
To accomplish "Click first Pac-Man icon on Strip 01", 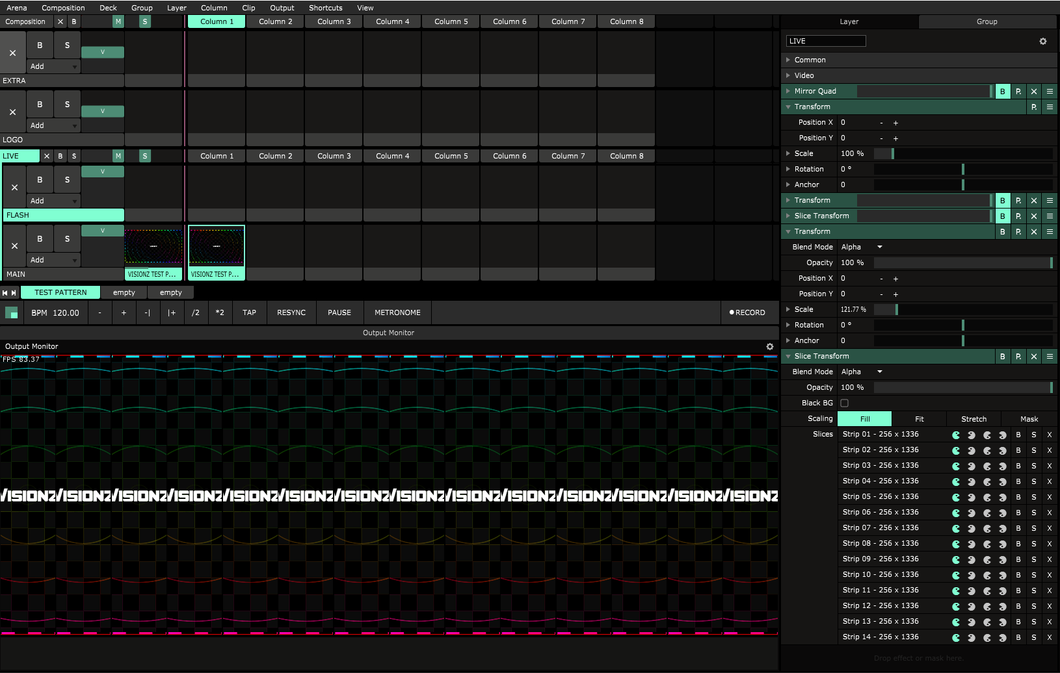I will pyautogui.click(x=956, y=435).
